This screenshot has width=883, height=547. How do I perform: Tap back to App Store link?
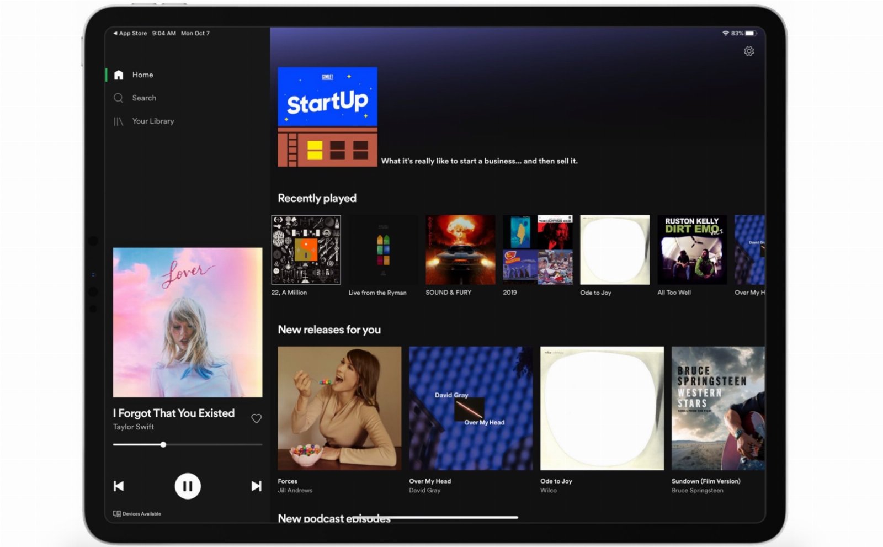tap(130, 34)
